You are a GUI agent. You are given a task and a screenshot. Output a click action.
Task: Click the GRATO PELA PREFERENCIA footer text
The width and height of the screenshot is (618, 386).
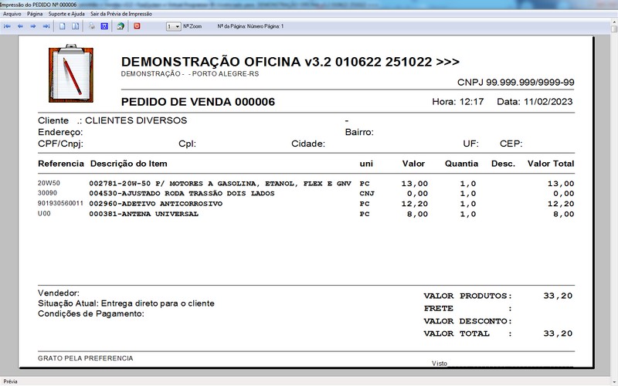[86, 358]
